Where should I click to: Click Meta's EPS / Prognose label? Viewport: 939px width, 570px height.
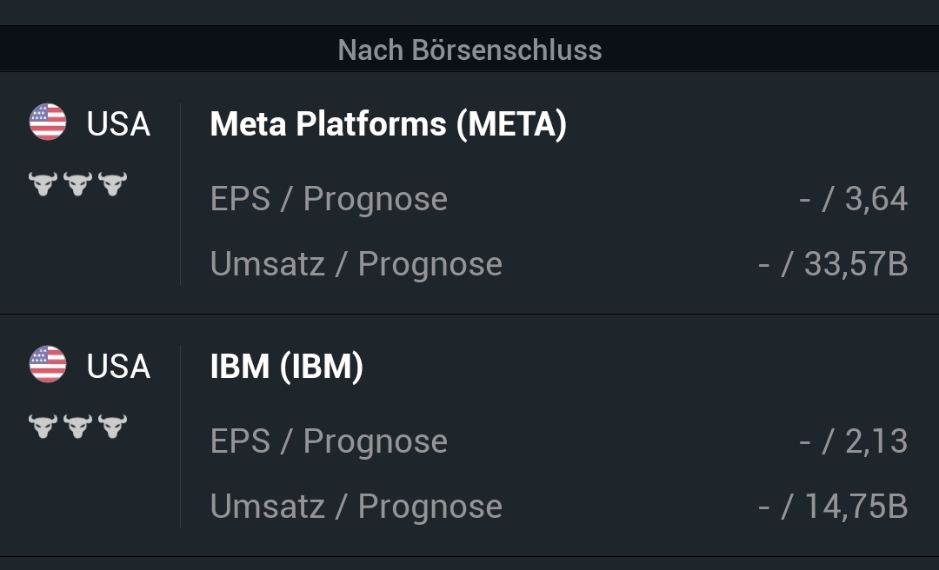329,199
